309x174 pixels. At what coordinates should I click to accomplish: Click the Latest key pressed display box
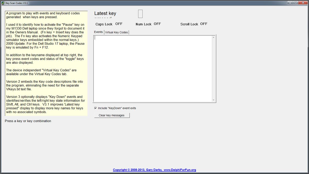[x=140, y=14]
